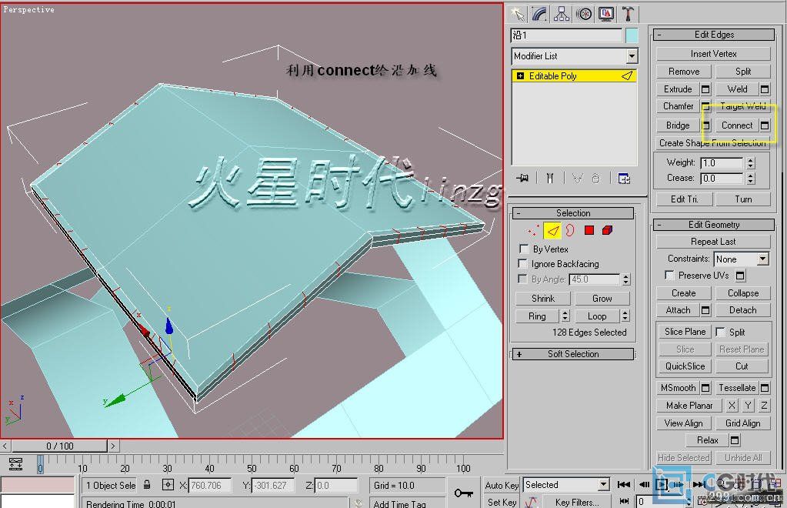Enable Slice Plane Split checkbox
The image size is (787, 508).
(x=720, y=332)
